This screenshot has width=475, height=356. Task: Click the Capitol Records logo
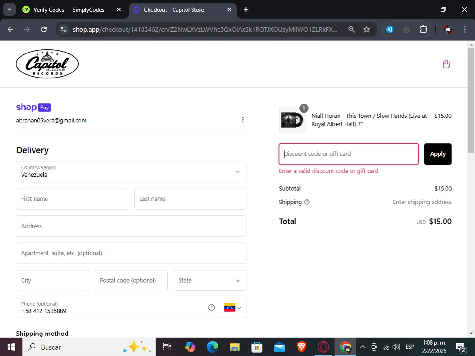(47, 64)
